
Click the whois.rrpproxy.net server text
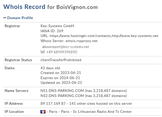pyautogui.click(x=81, y=41)
